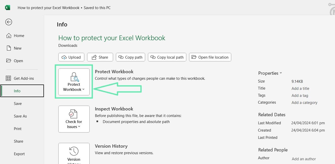Click the Copy path button
The image size is (335, 164).
131,57
